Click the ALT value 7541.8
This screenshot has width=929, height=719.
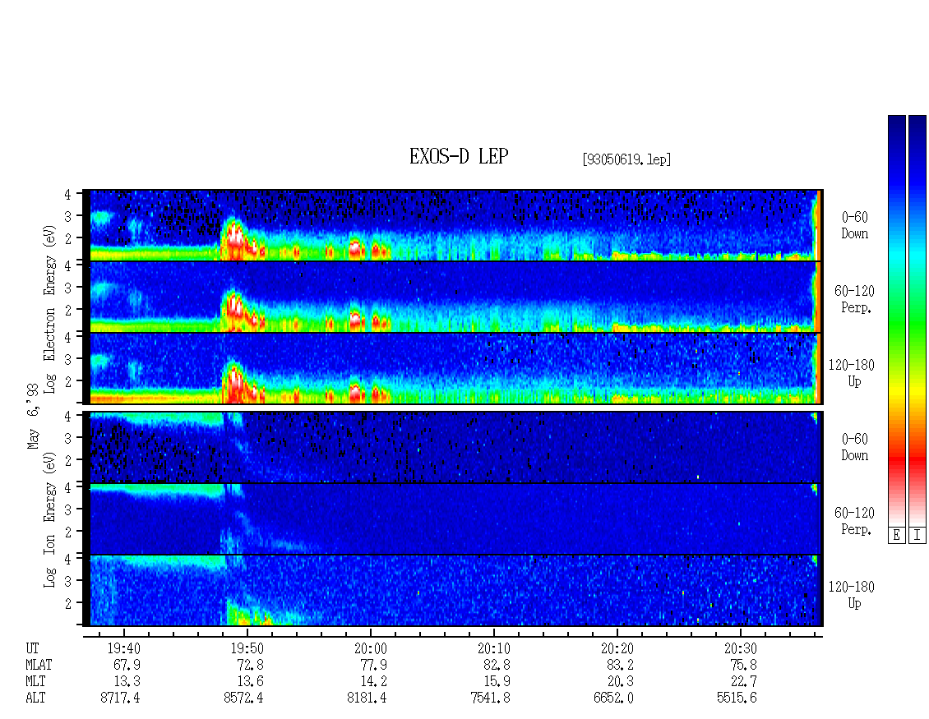pyautogui.click(x=490, y=698)
